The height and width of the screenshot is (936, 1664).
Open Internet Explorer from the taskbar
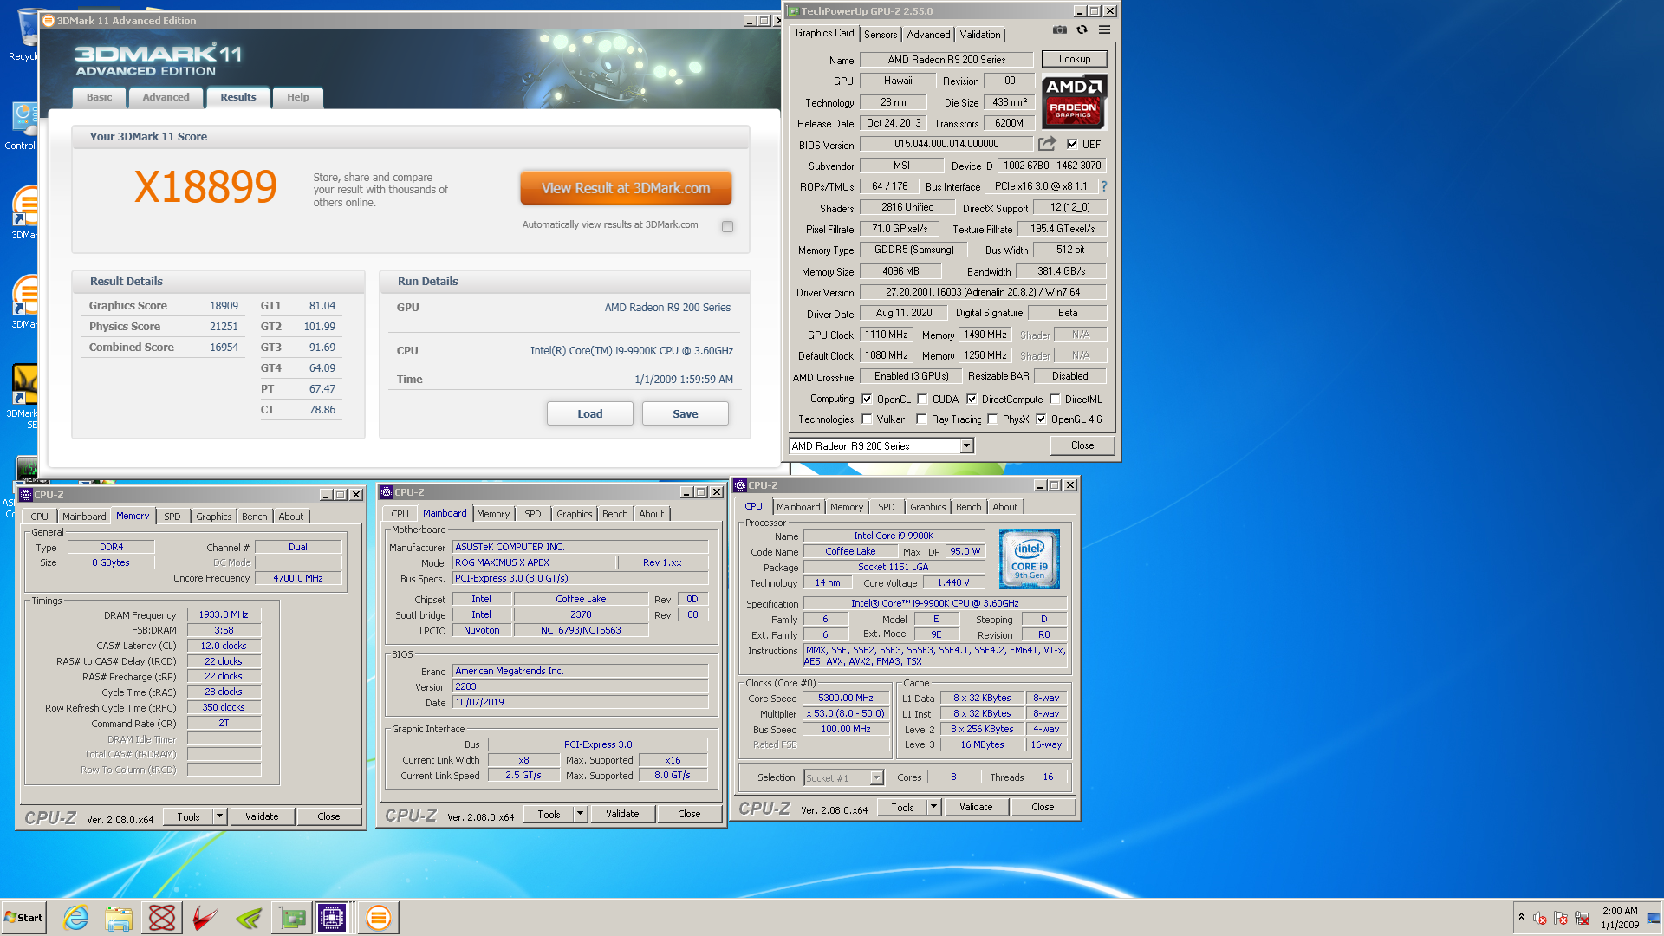pyautogui.click(x=76, y=918)
